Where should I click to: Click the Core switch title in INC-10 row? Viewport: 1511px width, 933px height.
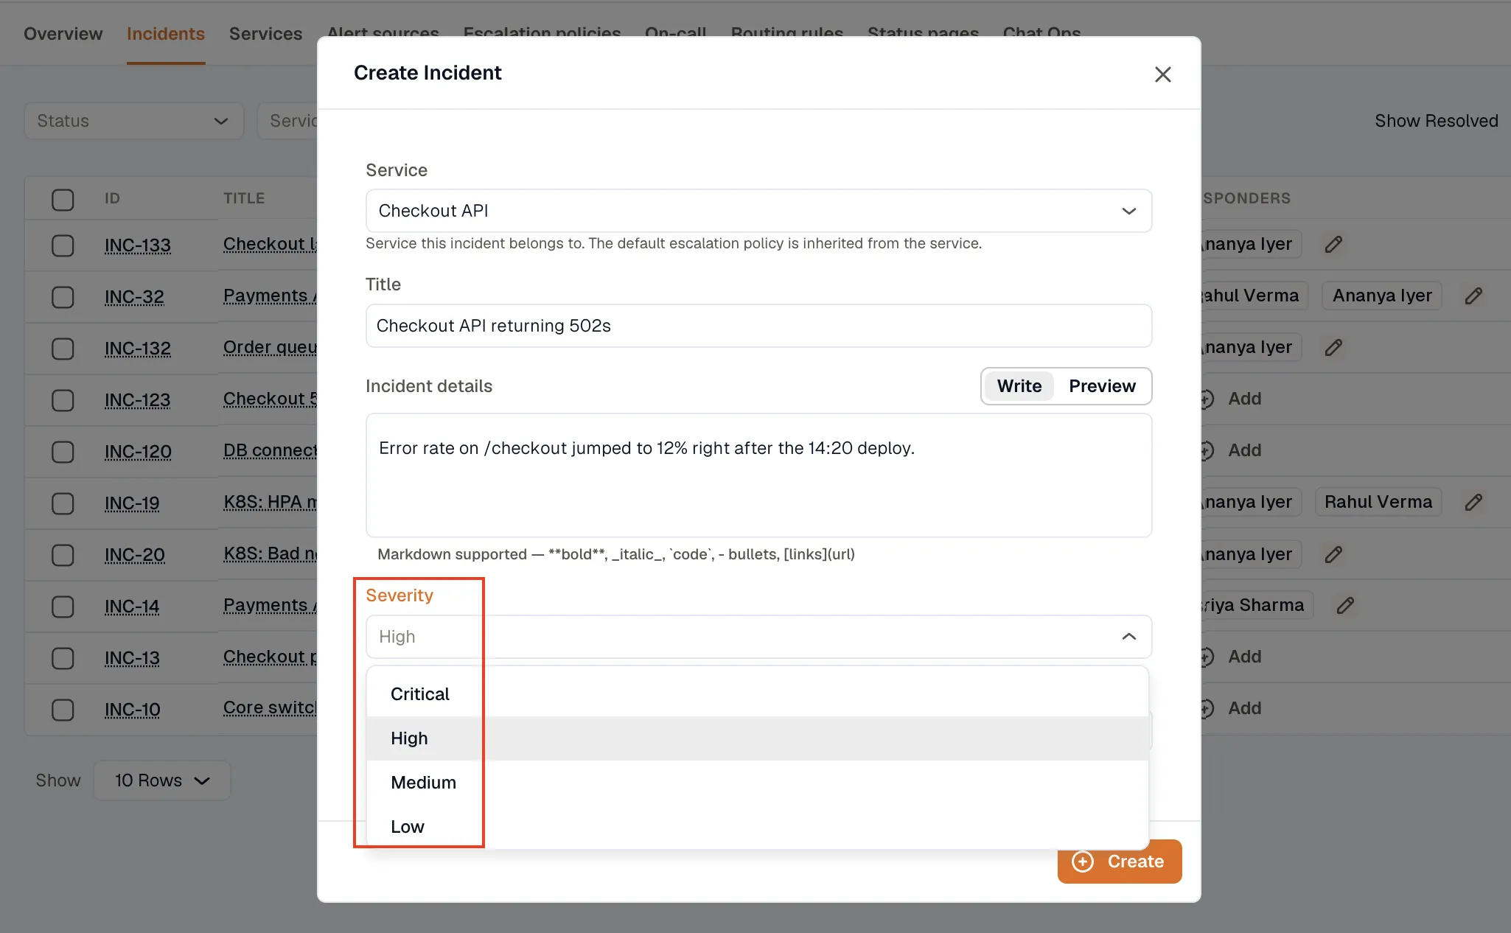click(x=270, y=707)
